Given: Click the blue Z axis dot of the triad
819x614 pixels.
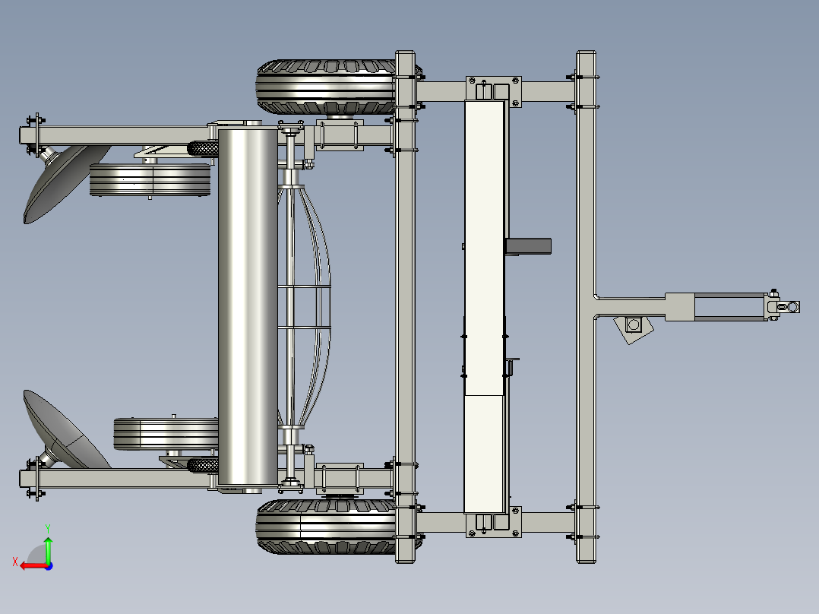Looking at the screenshot, I should pyautogui.click(x=49, y=566).
